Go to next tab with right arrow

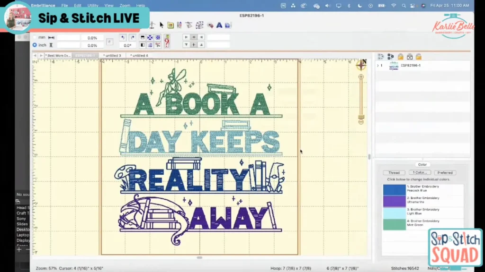41,56
